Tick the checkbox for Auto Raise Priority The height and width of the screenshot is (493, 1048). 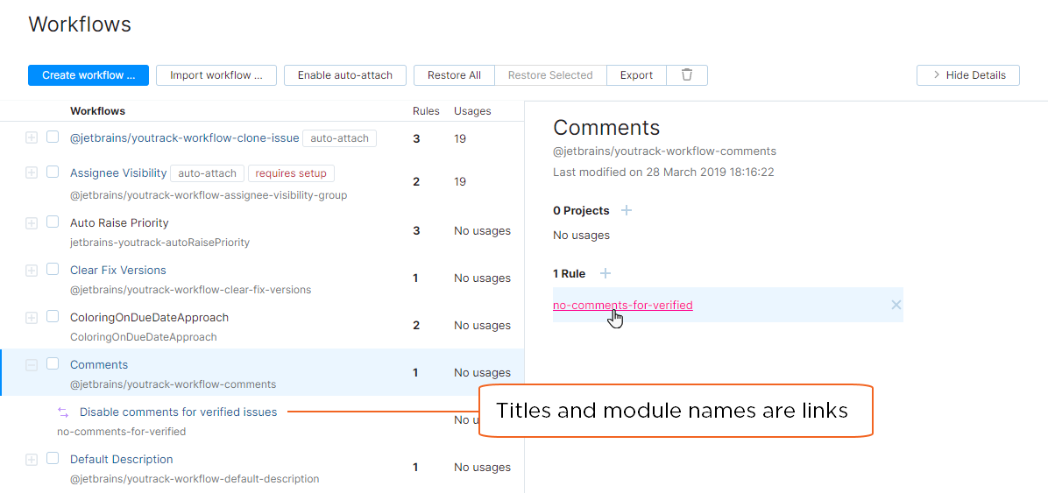(53, 222)
